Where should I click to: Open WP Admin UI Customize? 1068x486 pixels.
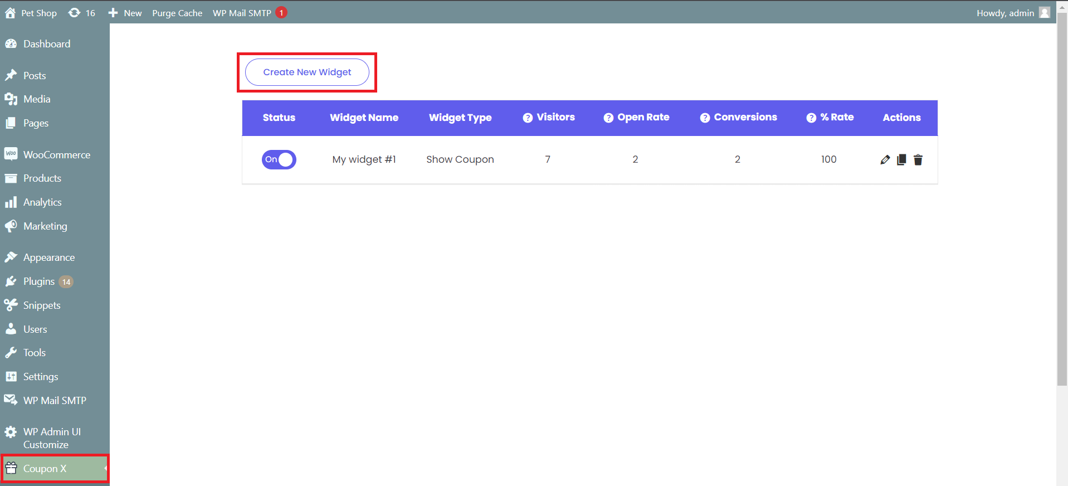pos(55,438)
